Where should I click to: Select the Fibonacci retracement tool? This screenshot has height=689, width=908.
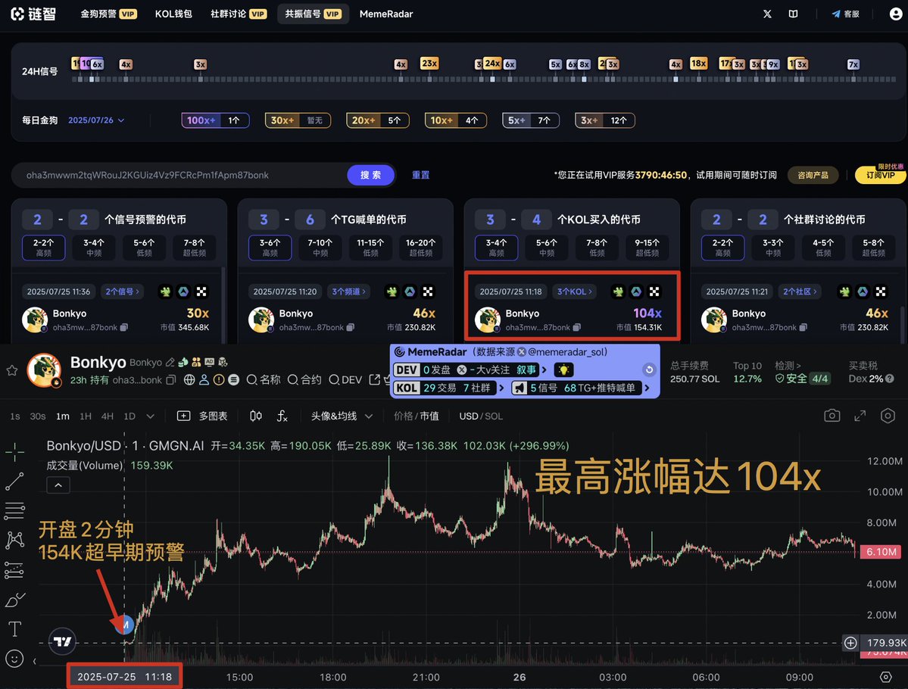click(14, 510)
